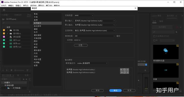Viewport: 184px width, 97px height.
Task: Open the 剪辑(C) menu
Action: [x=18, y=6]
